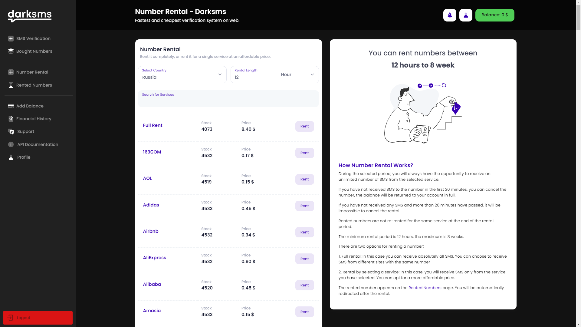Open the Rented Numbers page link
Screen dimensions: 581x327
(425, 288)
